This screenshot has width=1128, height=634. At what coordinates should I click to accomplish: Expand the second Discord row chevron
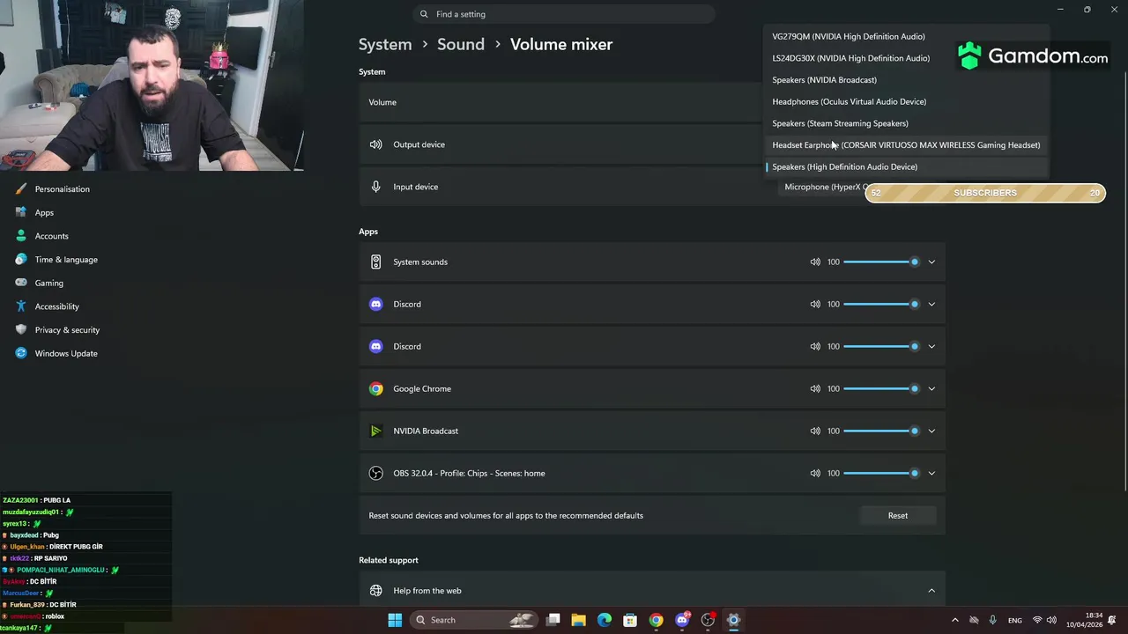coord(931,346)
